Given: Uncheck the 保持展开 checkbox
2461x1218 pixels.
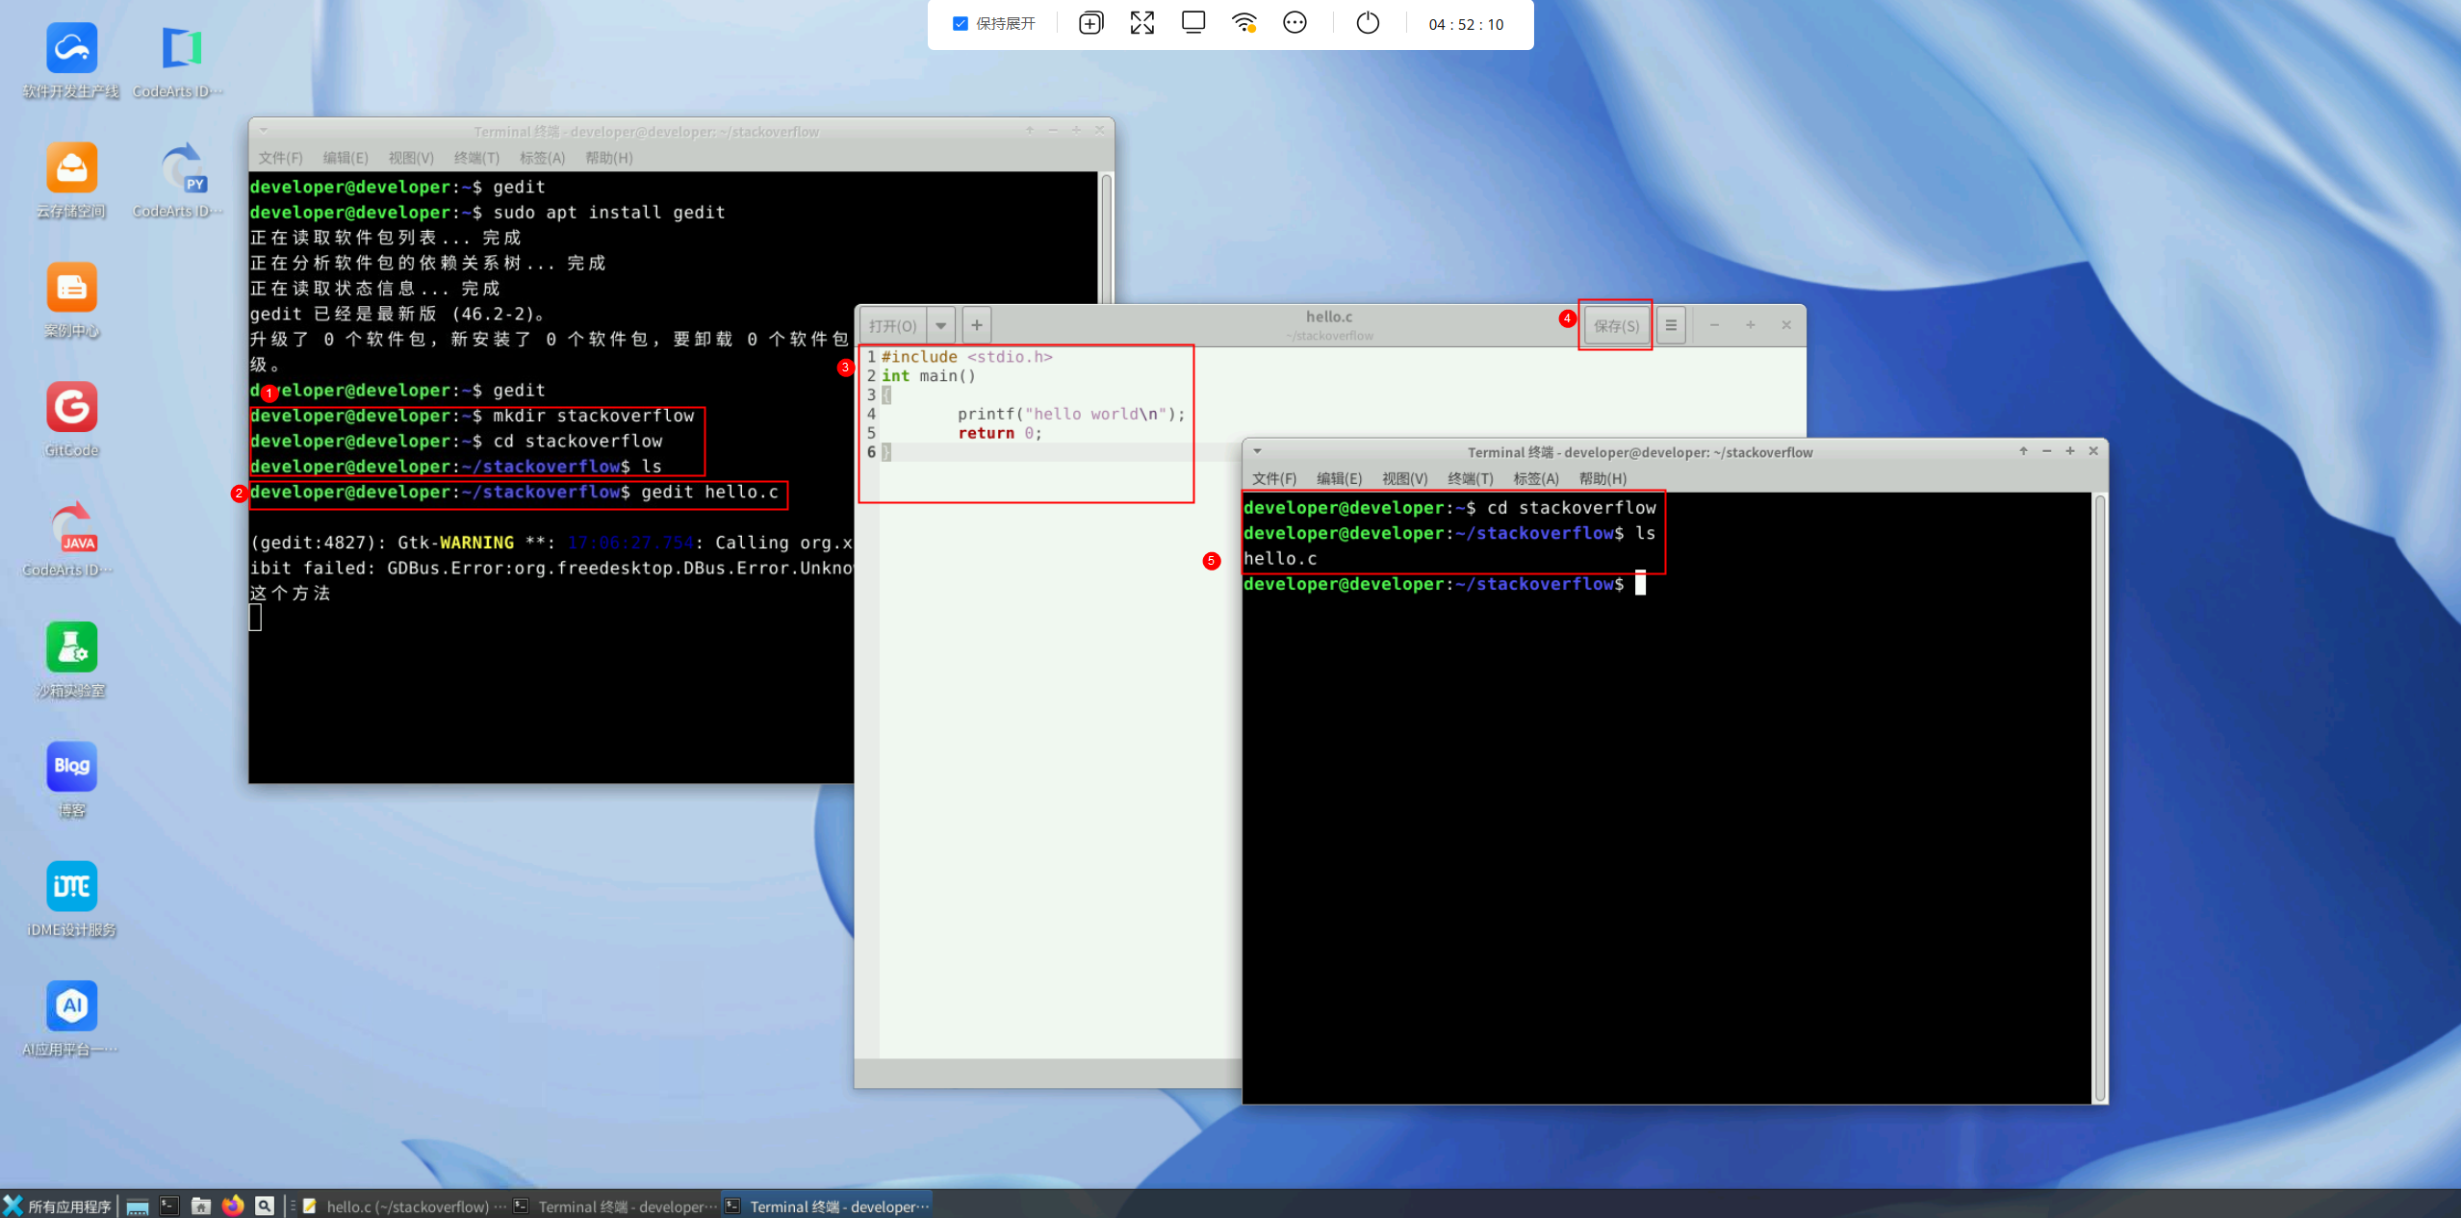Looking at the screenshot, I should (x=960, y=23).
